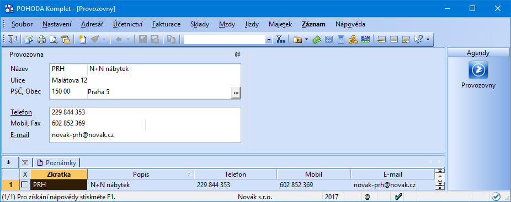Expand the star folder dropdown arrow

tap(306, 40)
